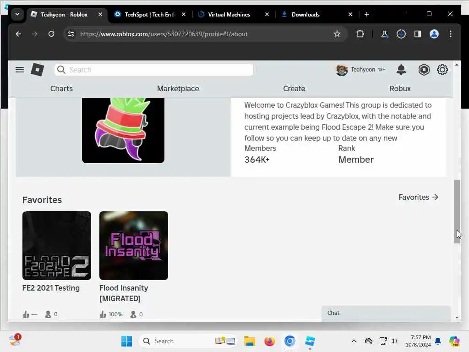This screenshot has width=469, height=352.
Task: Open the Chrome Labs flask icon
Action: coord(385,34)
